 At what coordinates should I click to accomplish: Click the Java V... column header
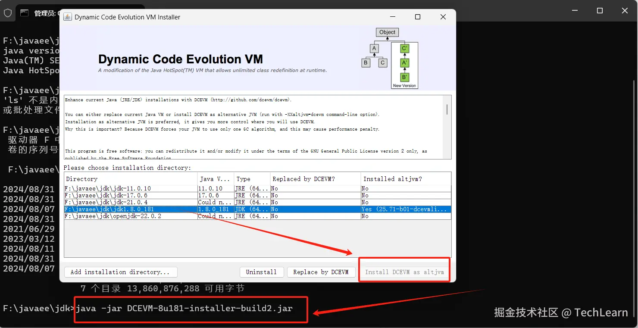(216, 179)
